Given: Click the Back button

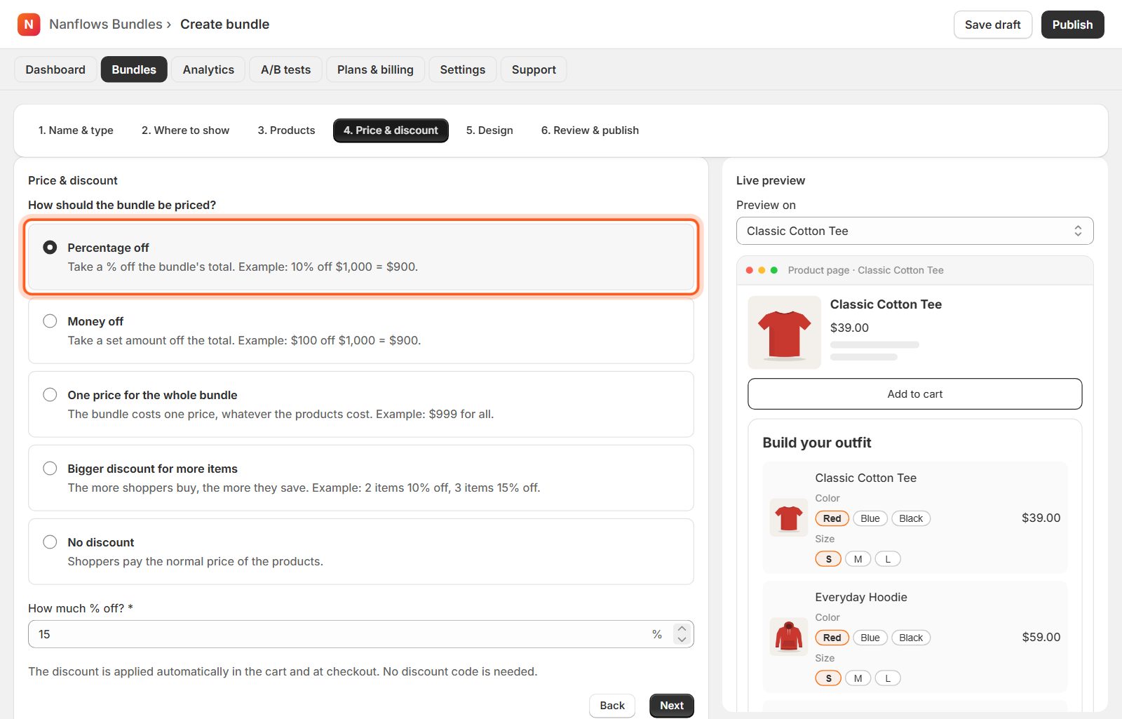Looking at the screenshot, I should [x=612, y=706].
